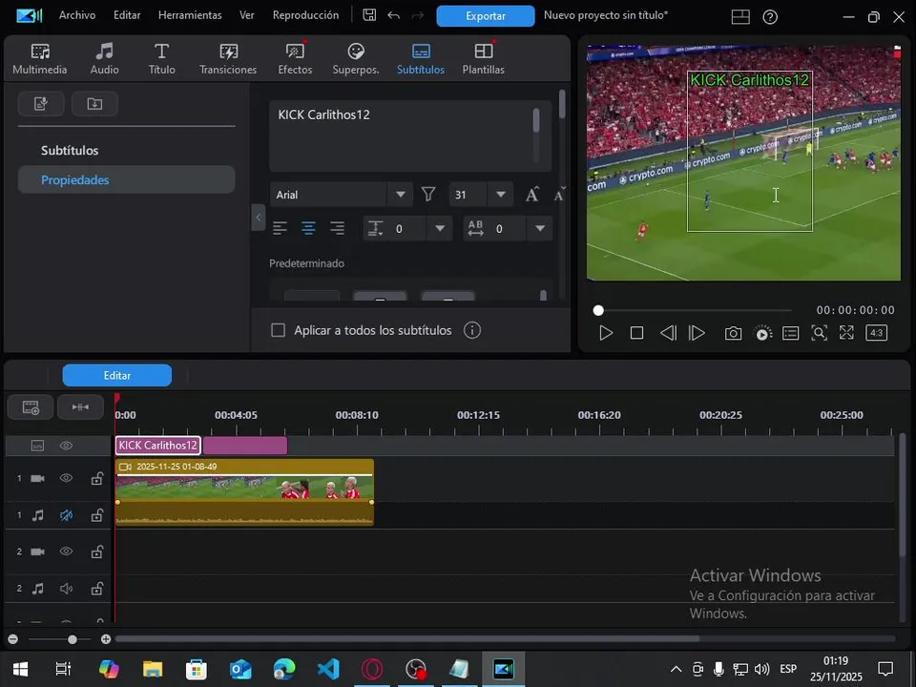Unmute audio track 1
Image resolution: width=916 pixels, height=687 pixels.
[66, 515]
